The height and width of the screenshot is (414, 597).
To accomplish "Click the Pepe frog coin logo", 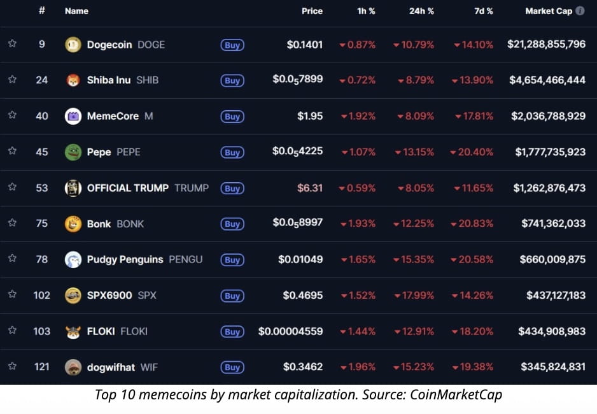I will click(73, 152).
